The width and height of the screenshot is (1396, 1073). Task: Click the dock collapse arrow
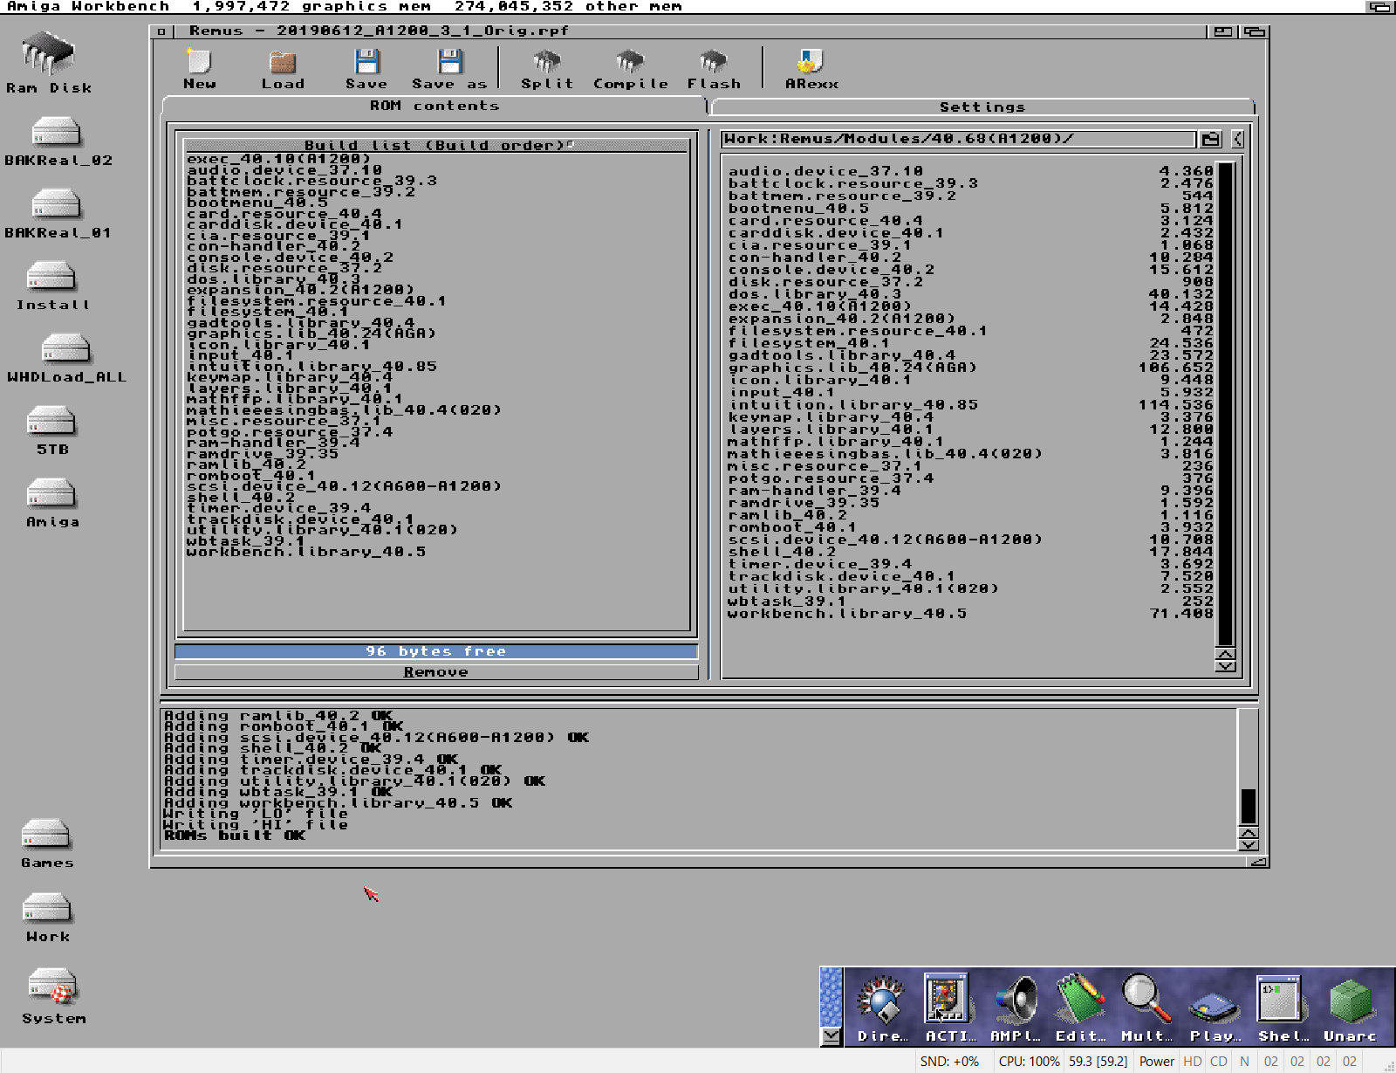[x=831, y=1035]
